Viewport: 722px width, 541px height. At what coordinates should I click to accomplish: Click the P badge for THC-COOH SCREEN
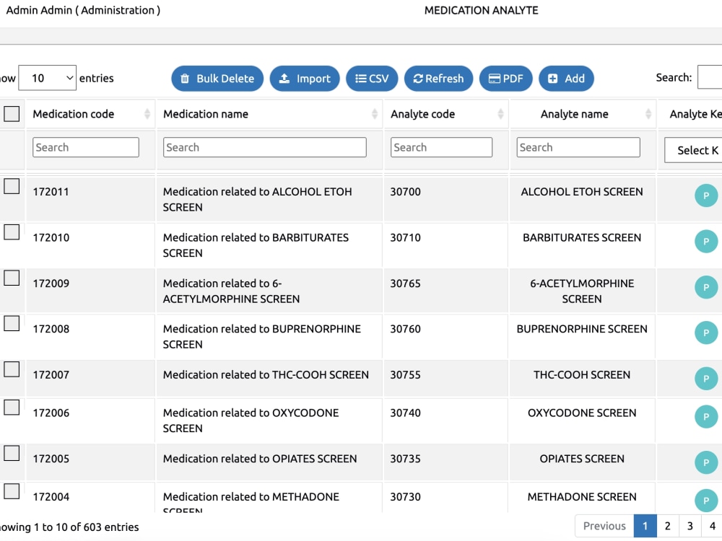point(706,379)
